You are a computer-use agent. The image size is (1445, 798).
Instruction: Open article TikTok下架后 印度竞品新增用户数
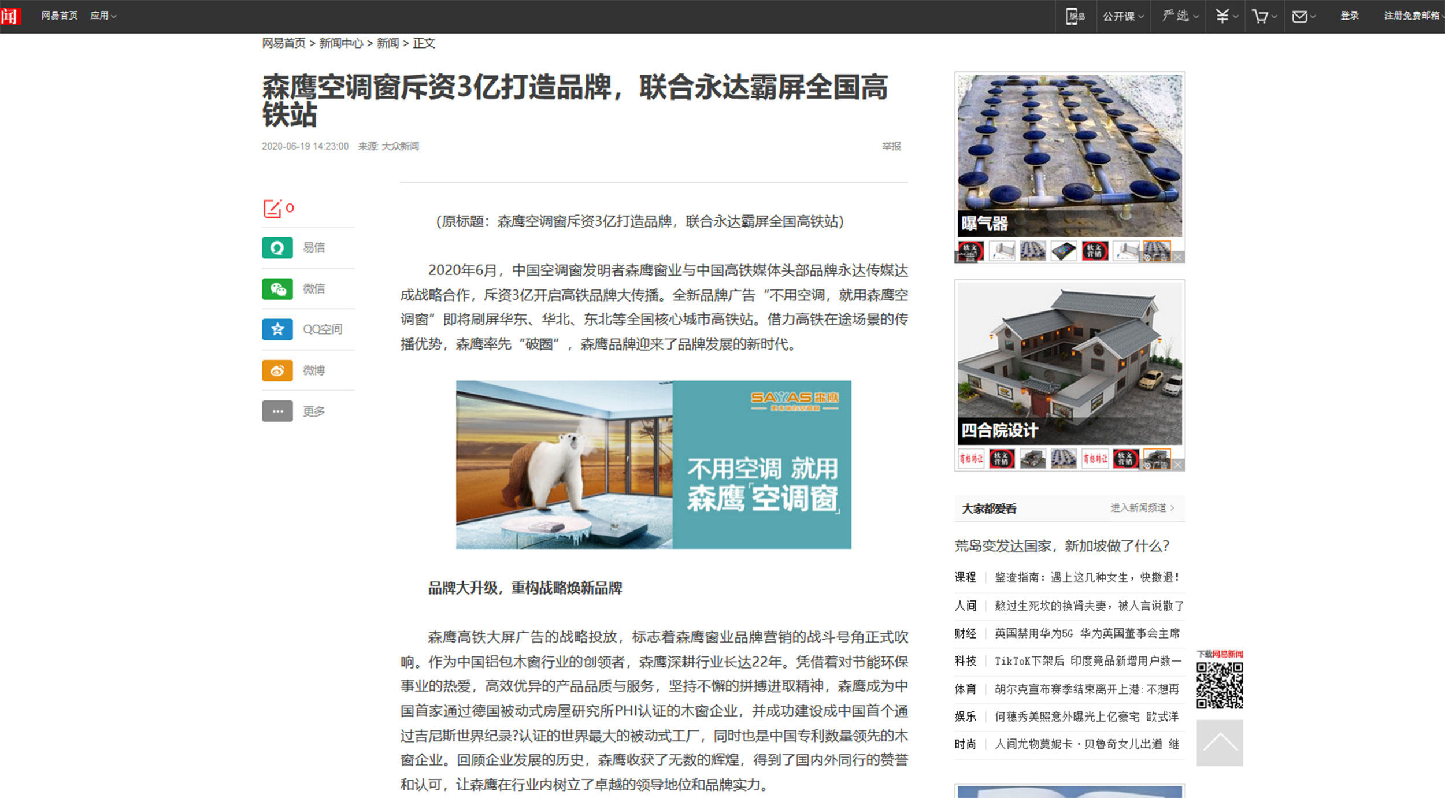point(1088,661)
